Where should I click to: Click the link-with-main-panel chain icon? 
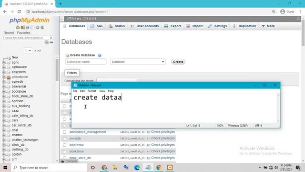[51, 43]
